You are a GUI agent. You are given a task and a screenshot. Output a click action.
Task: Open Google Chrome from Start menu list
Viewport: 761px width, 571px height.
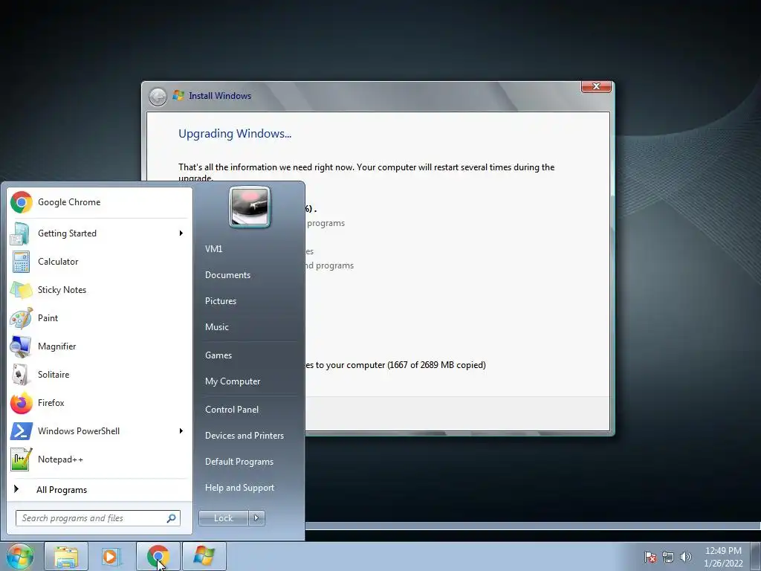pos(99,202)
